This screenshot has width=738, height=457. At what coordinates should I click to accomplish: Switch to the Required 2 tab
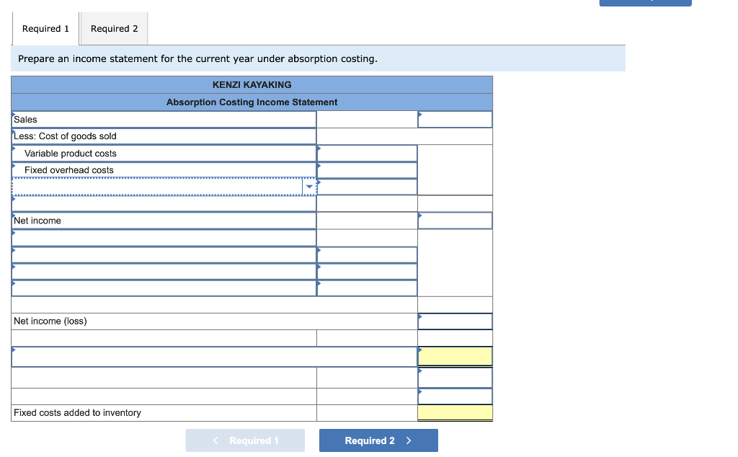pos(113,28)
